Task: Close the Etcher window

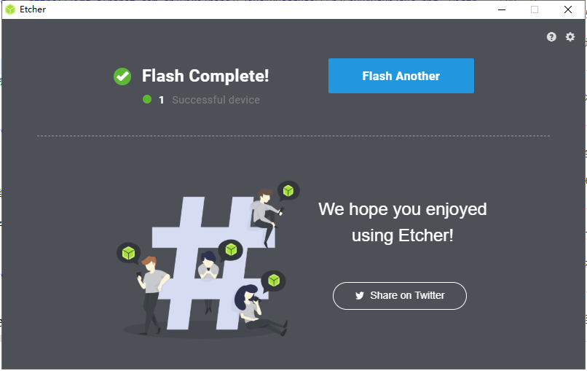Action: (x=568, y=9)
